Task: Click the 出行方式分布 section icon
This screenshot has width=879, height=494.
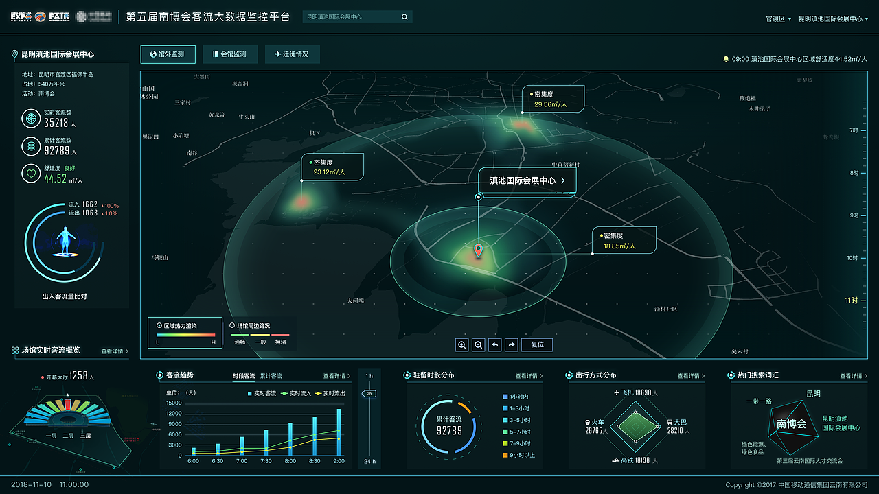Action: 569,375
